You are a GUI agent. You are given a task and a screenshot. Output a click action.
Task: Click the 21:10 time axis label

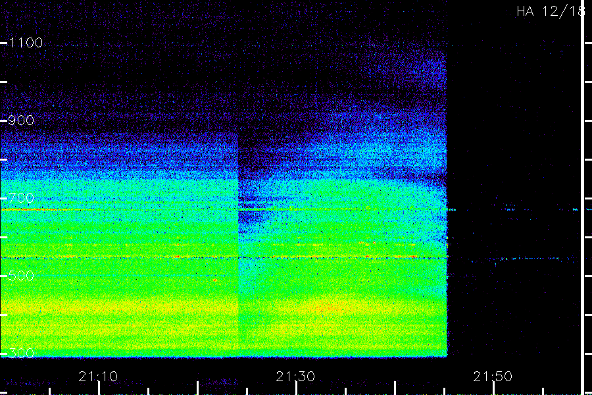click(98, 377)
